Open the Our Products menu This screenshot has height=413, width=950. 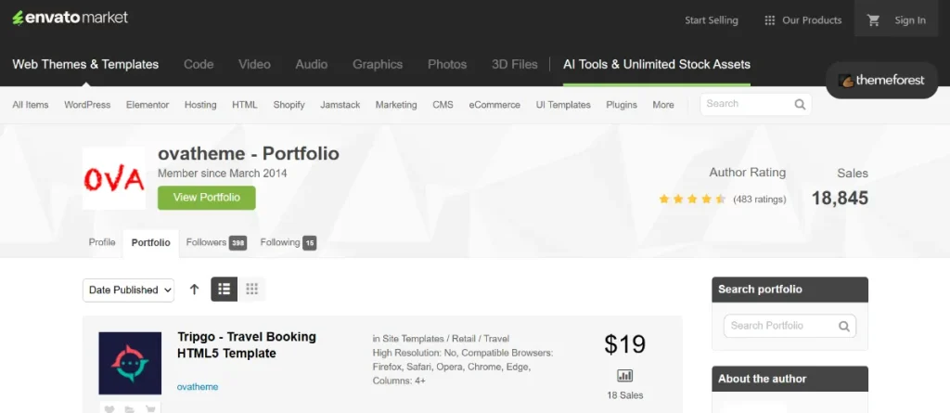[803, 20]
